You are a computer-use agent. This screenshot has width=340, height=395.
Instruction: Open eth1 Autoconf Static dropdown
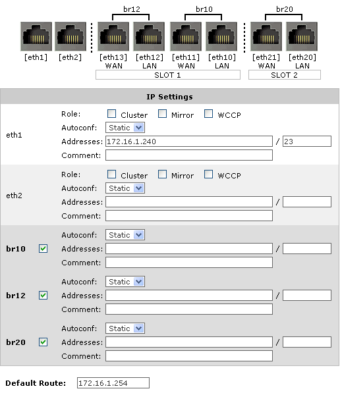125,128
